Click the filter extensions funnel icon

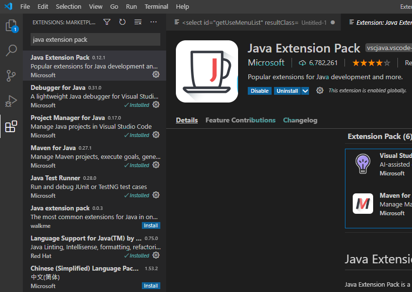pyautogui.click(x=107, y=22)
